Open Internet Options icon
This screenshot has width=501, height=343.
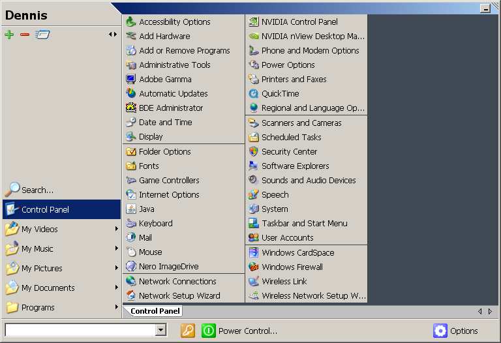[x=130, y=194]
